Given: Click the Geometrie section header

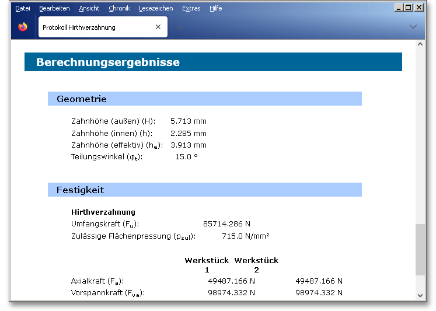Looking at the screenshot, I should (204, 99).
